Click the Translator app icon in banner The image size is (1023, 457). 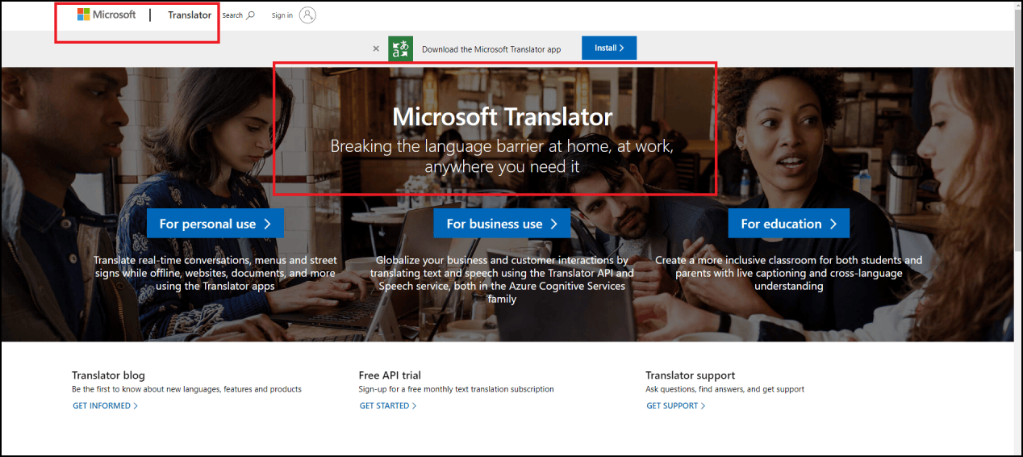(x=400, y=48)
